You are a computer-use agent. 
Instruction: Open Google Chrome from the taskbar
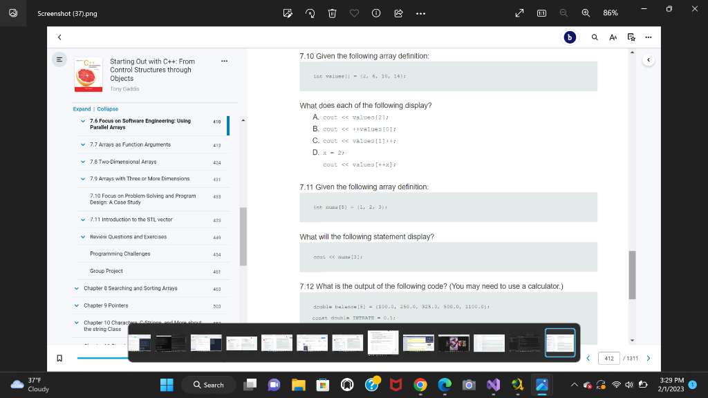coord(420,385)
